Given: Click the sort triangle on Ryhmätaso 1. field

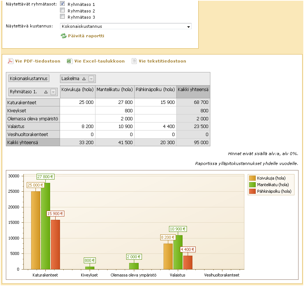Looking at the screenshot, I should click(46, 92).
